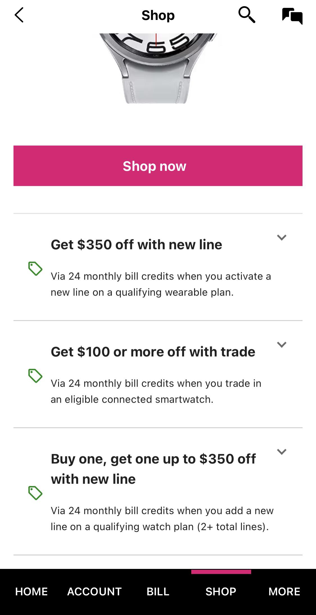Go to the BILL tab
Screen dimensions: 316x615
158,591
